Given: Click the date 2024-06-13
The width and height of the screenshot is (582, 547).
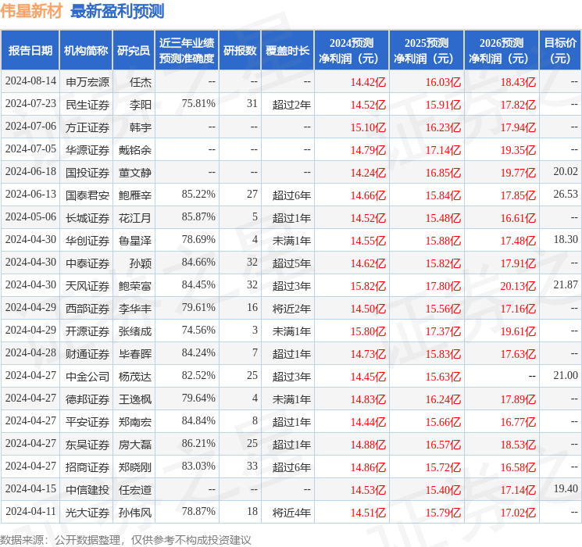Looking at the screenshot, I should tap(30, 195).
